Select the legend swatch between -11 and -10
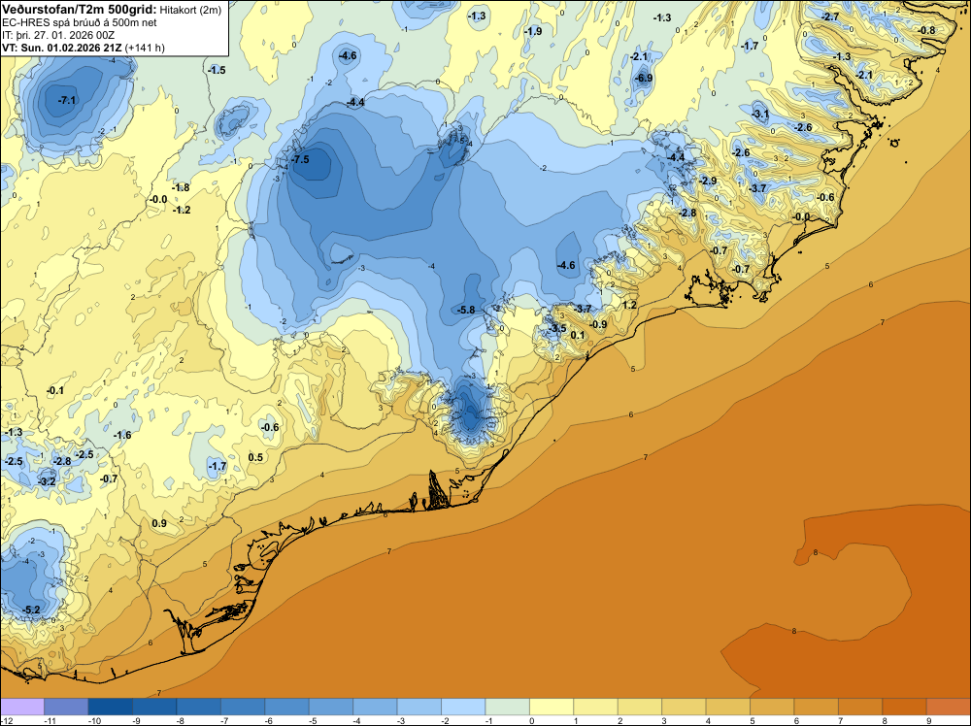This screenshot has width=971, height=726. click(x=66, y=707)
